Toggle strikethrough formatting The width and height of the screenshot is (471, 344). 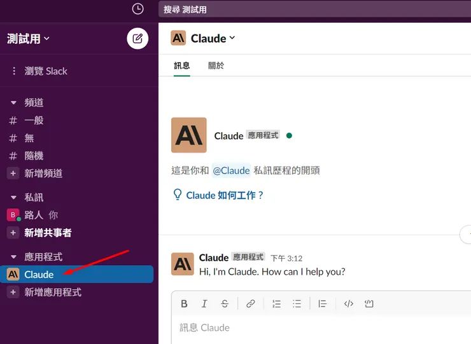coord(225,304)
